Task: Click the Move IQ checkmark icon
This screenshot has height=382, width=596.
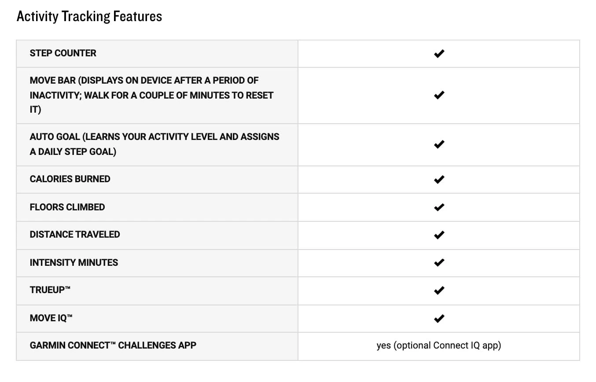Action: coord(439,318)
